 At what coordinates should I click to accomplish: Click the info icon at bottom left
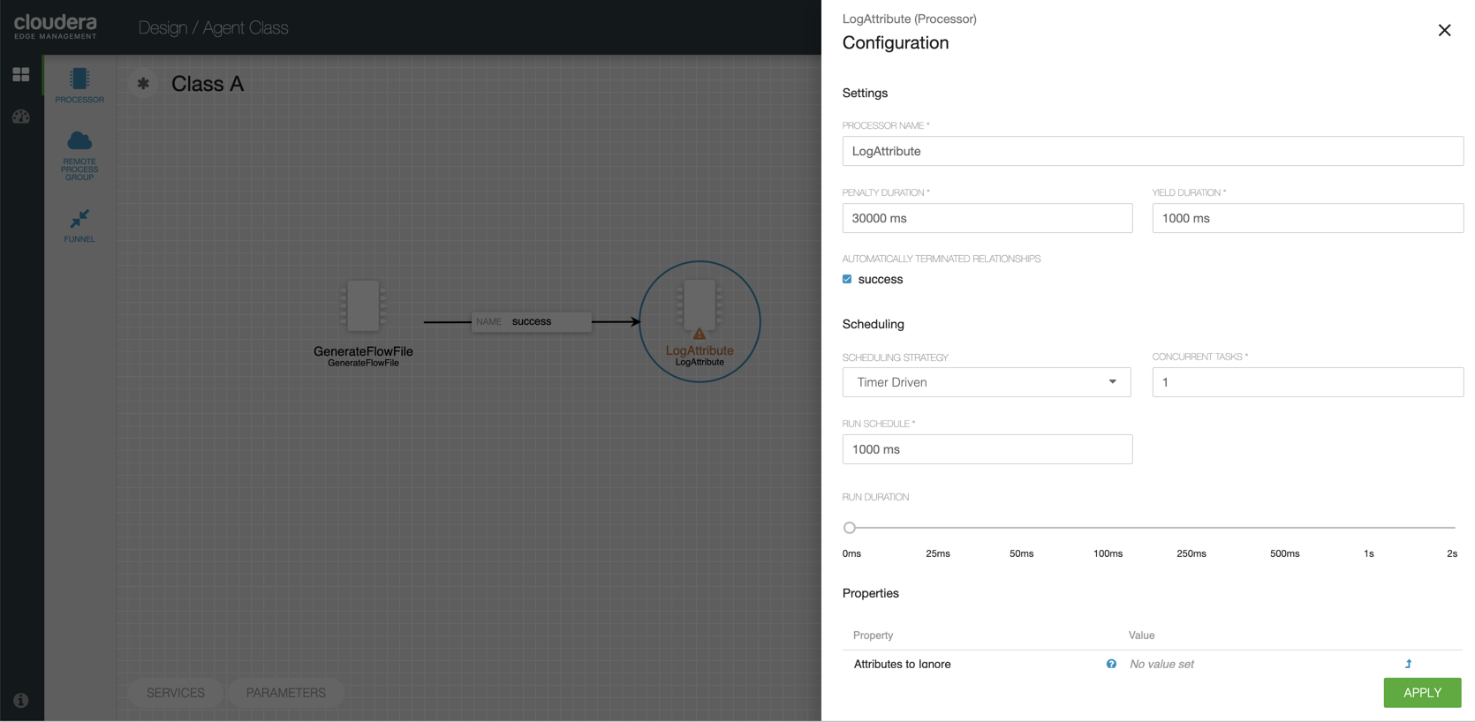pyautogui.click(x=21, y=700)
